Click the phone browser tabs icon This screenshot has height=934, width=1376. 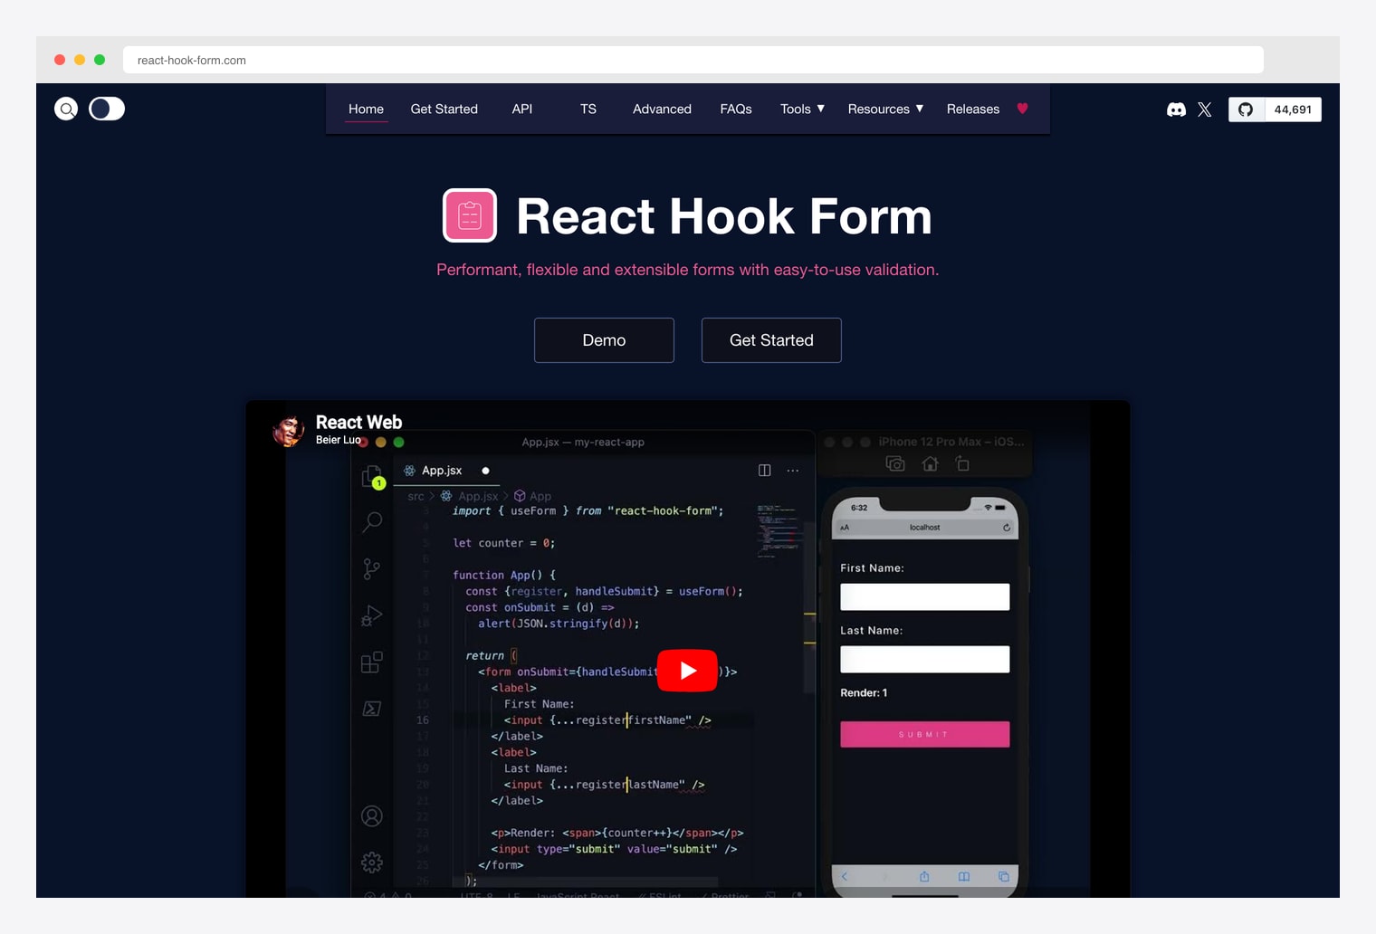pyautogui.click(x=1004, y=877)
